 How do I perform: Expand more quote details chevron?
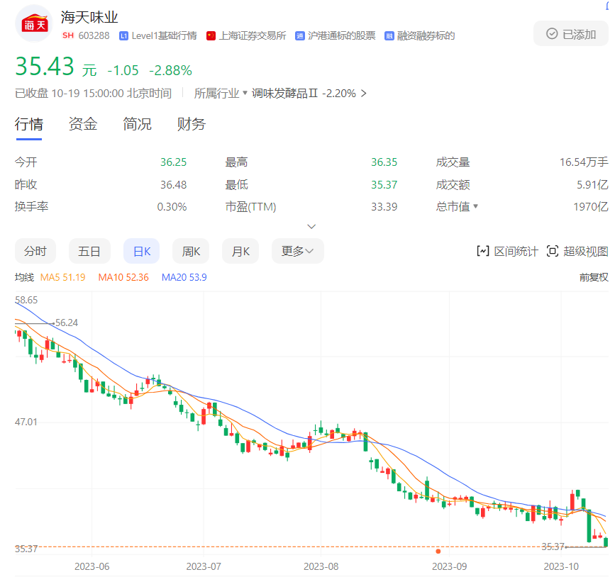(311, 226)
